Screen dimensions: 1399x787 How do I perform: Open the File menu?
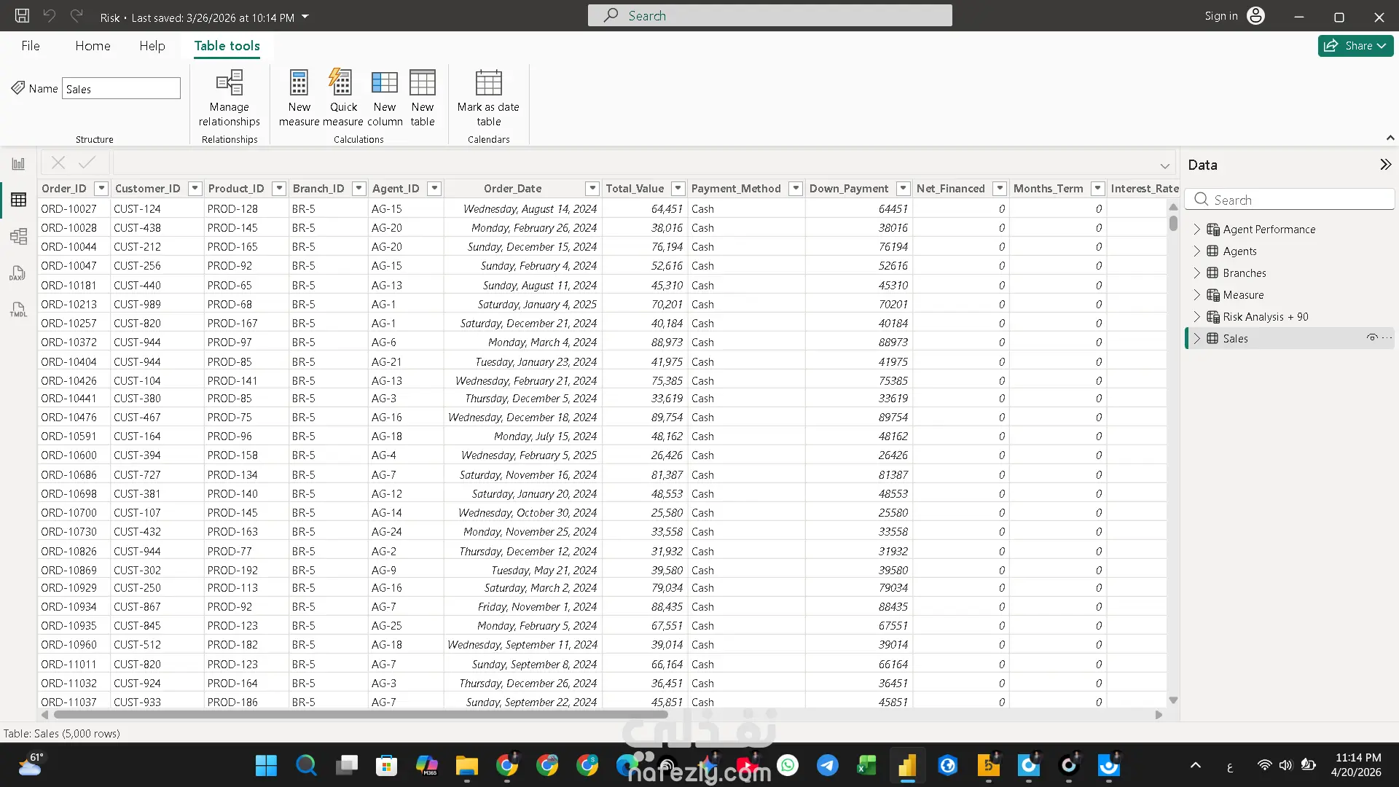tap(31, 46)
